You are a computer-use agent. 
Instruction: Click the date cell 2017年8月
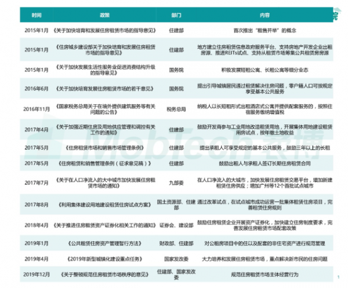(x=37, y=205)
